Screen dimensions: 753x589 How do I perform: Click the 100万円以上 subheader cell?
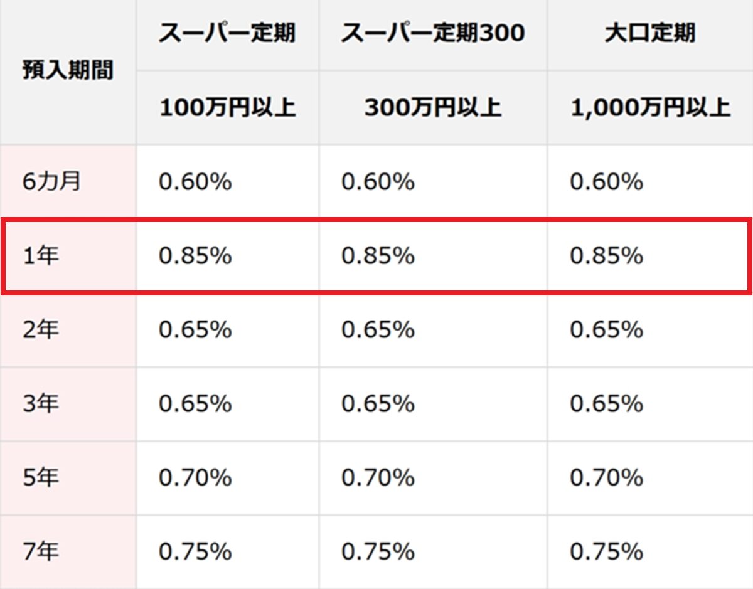tap(227, 108)
